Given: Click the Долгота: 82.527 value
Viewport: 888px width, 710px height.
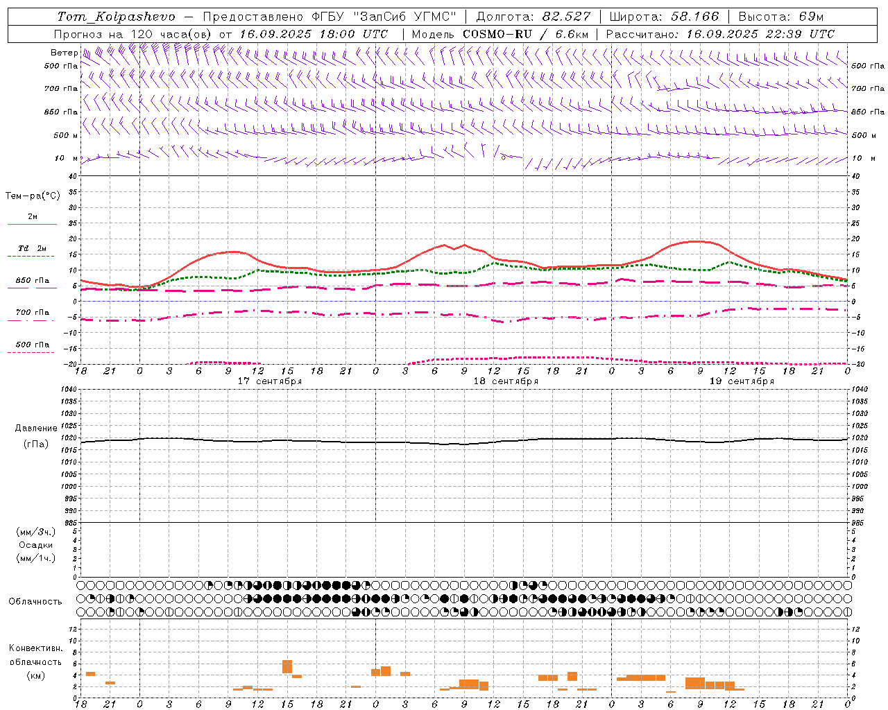Looking at the screenshot, I should tap(533, 17).
